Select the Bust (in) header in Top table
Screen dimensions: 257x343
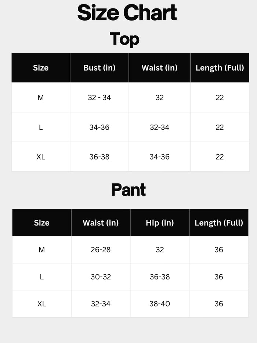tap(99, 68)
